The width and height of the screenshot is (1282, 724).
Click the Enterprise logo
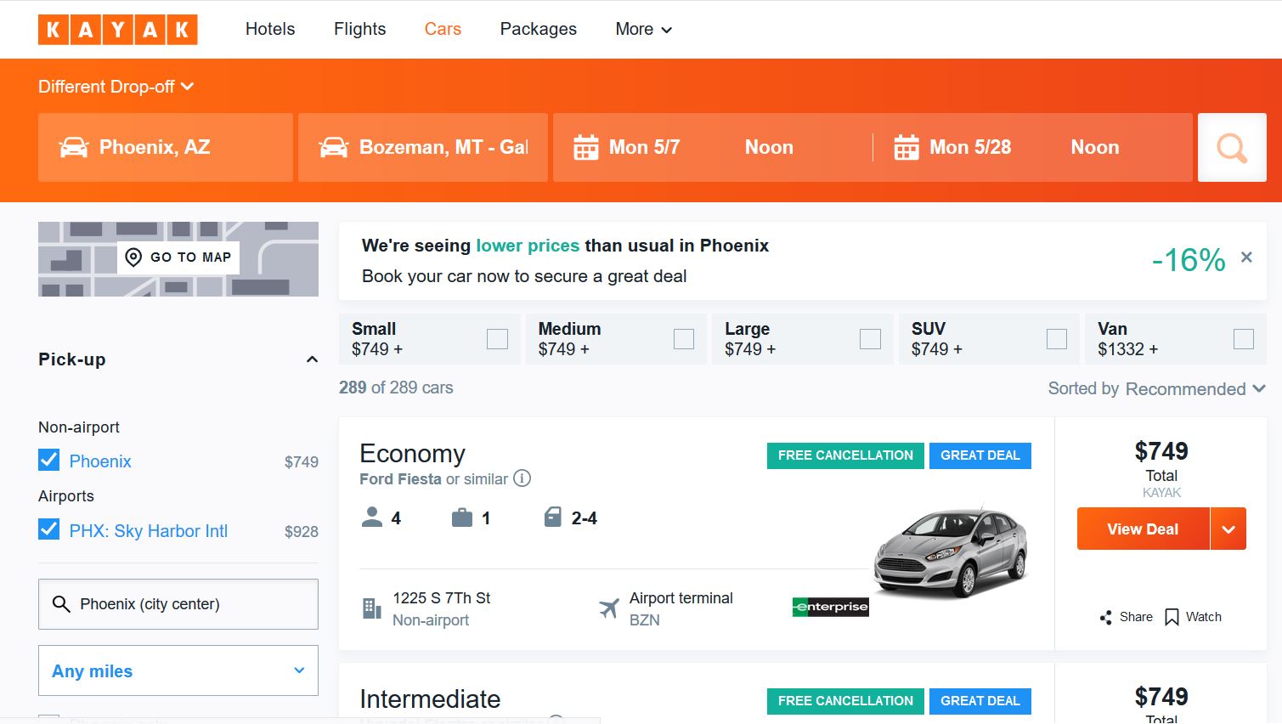click(830, 607)
